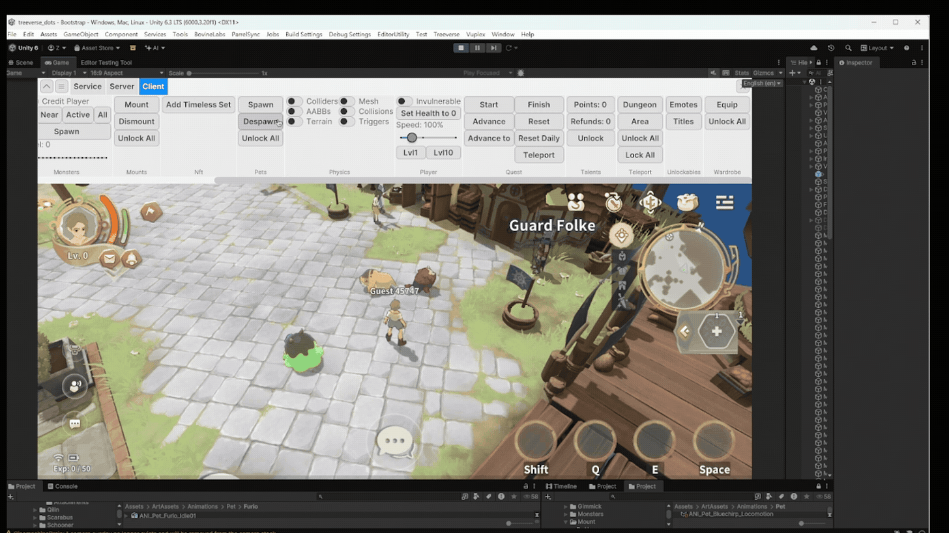Toggle the Colliders physics switch

pyautogui.click(x=295, y=102)
